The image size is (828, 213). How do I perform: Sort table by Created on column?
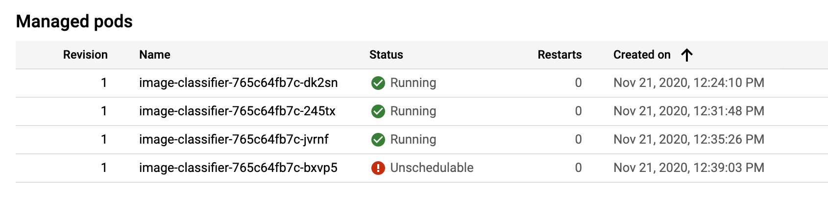coord(642,55)
